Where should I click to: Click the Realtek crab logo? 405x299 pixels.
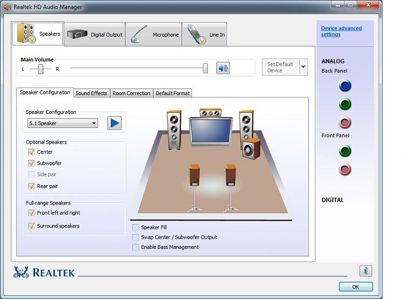click(21, 272)
